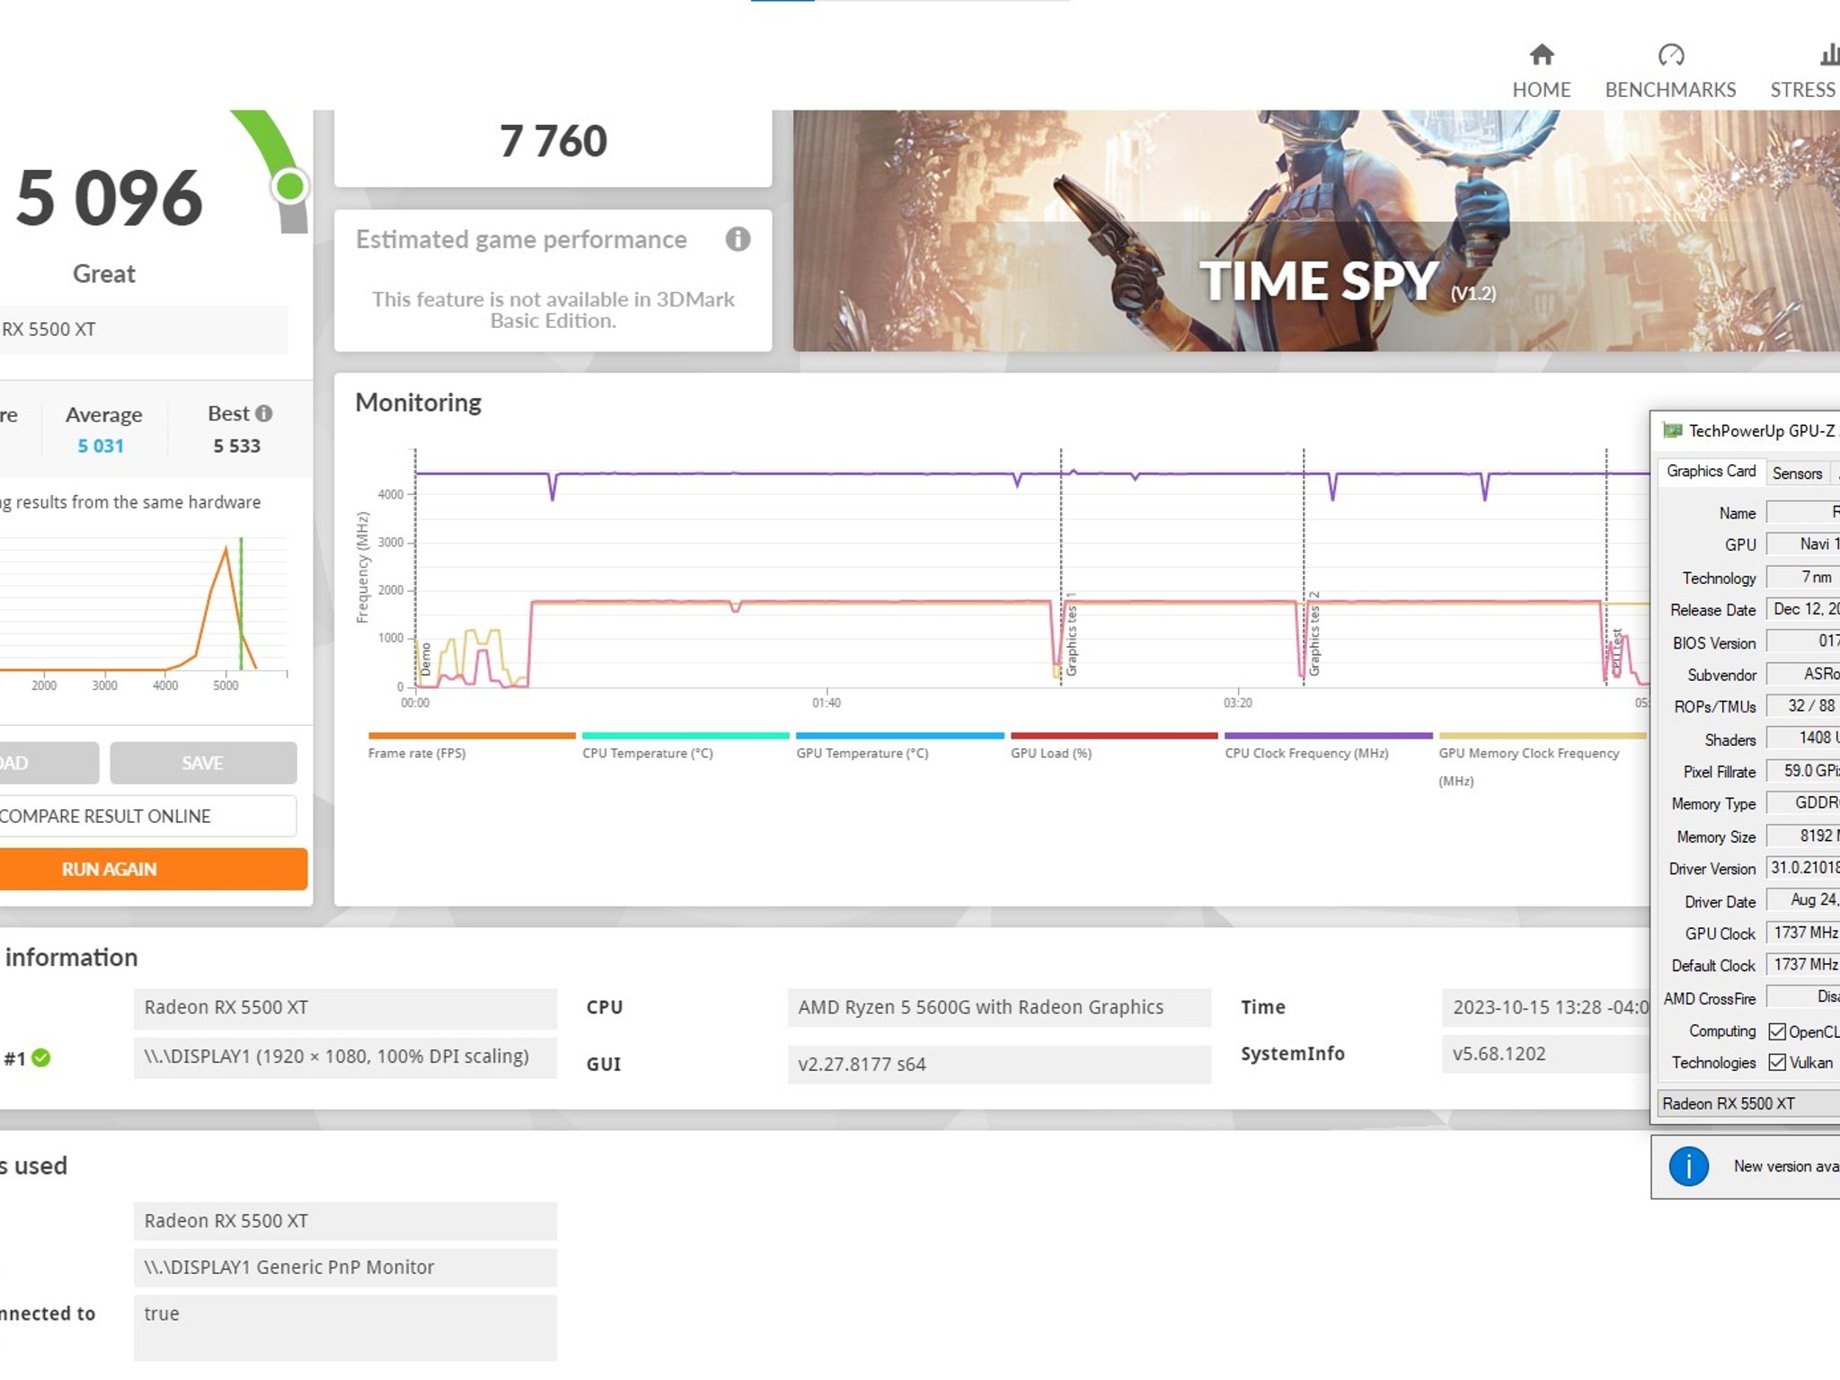Click the AMD Ryzen 5 5600G CPU field

(999, 1007)
